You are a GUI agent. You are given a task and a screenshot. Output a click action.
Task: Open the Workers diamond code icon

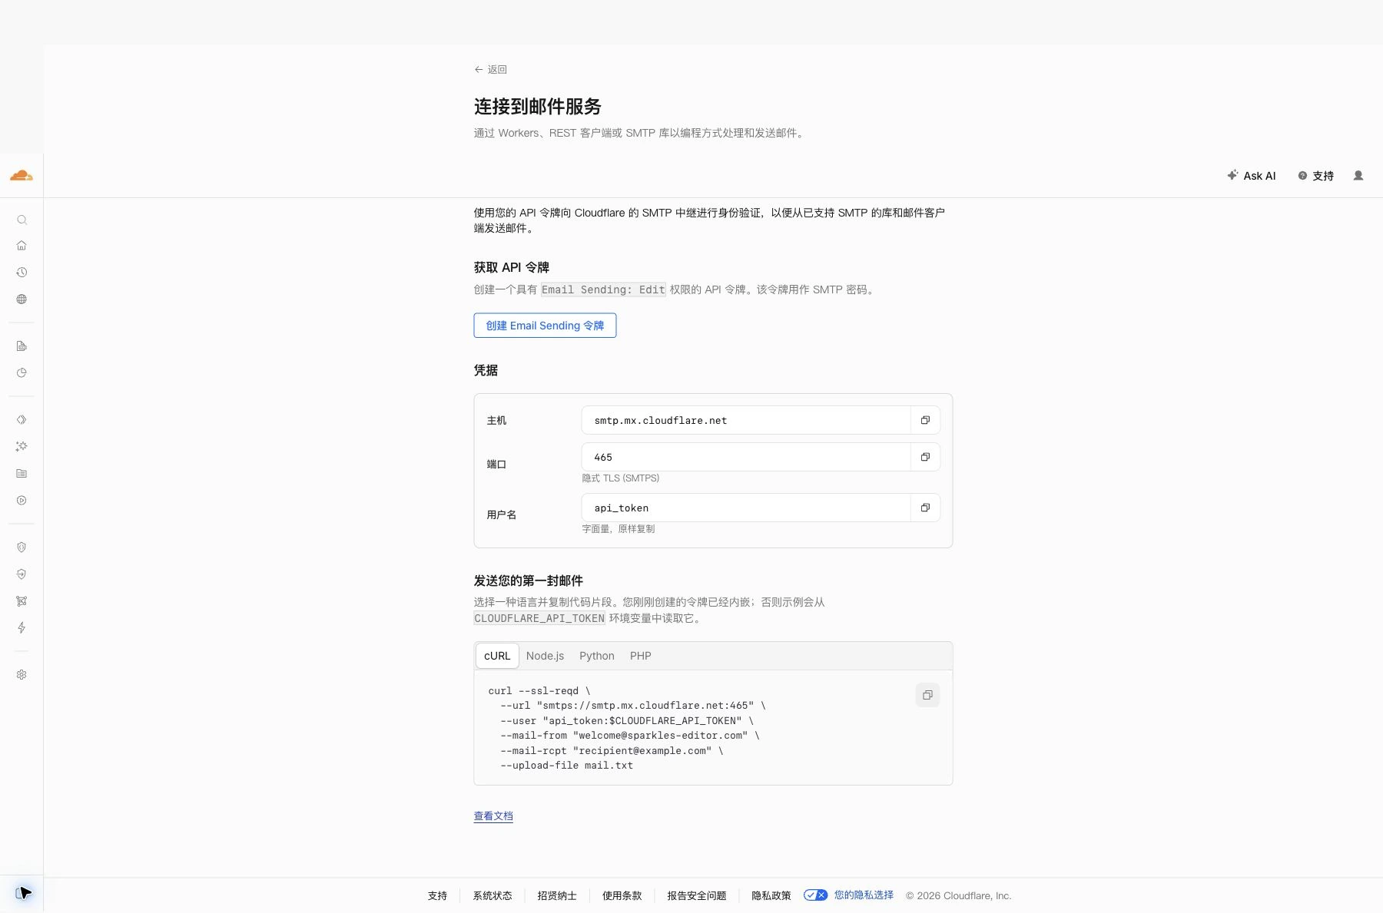tap(22, 420)
